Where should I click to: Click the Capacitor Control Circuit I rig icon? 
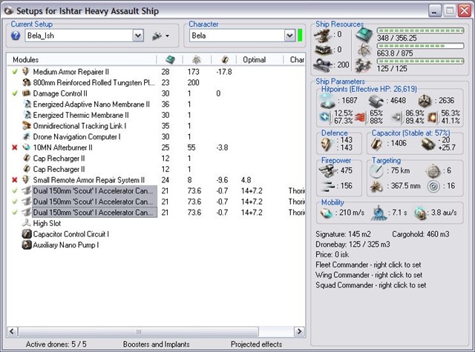[27, 233]
